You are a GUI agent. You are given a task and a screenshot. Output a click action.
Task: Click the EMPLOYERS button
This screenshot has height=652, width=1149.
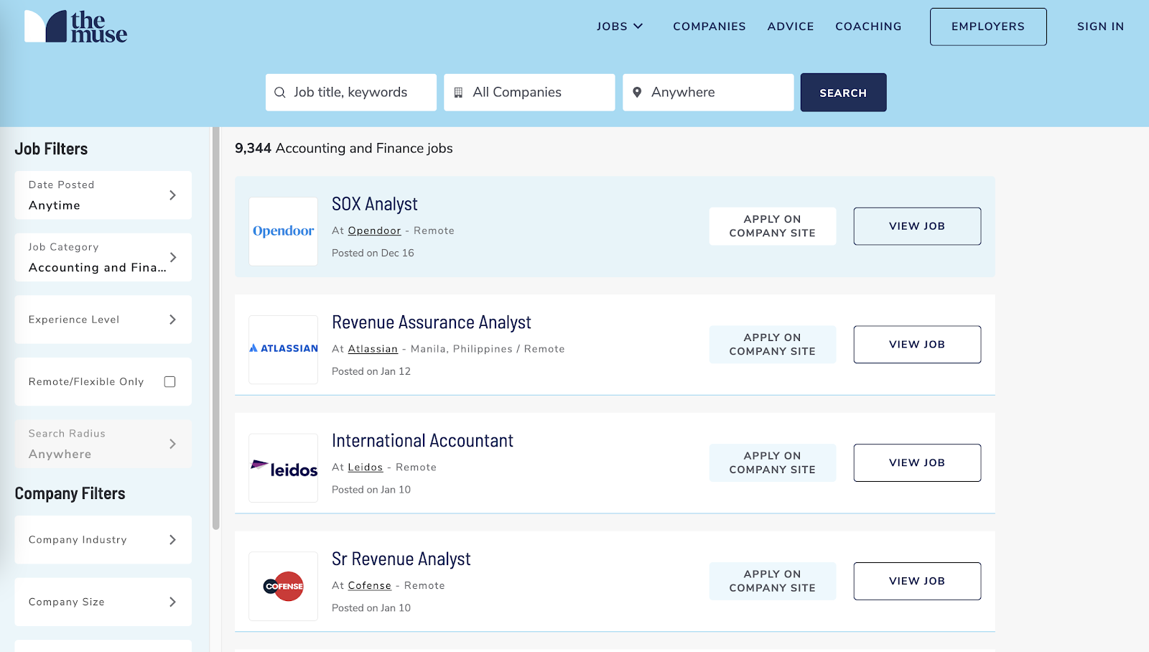(988, 27)
